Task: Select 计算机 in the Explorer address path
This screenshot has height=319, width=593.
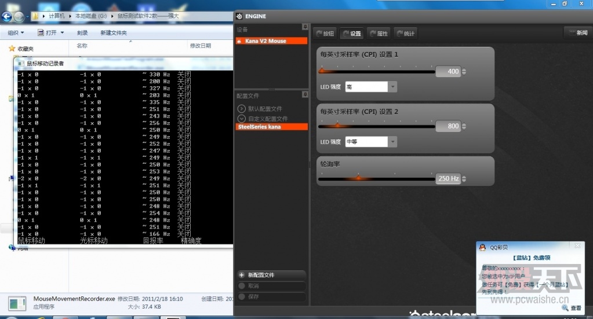Action: [x=57, y=16]
